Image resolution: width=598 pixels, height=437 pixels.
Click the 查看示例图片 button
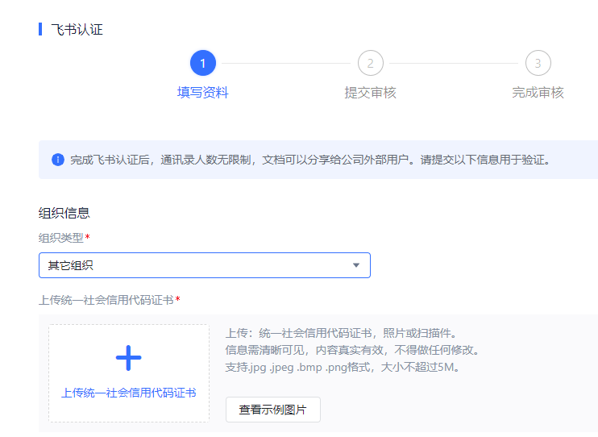click(273, 410)
